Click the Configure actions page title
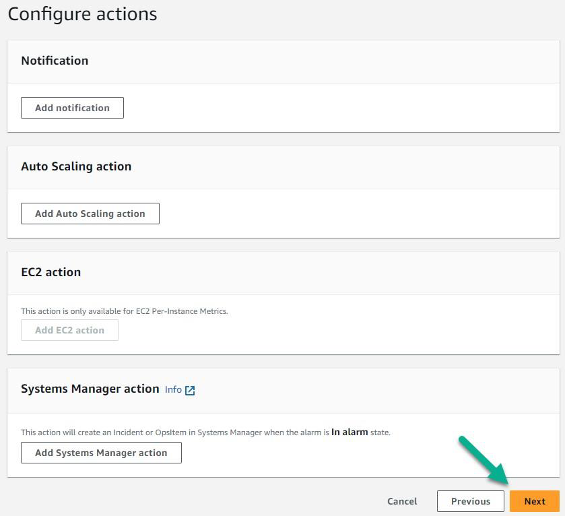Image resolution: width=565 pixels, height=516 pixels. click(x=82, y=14)
